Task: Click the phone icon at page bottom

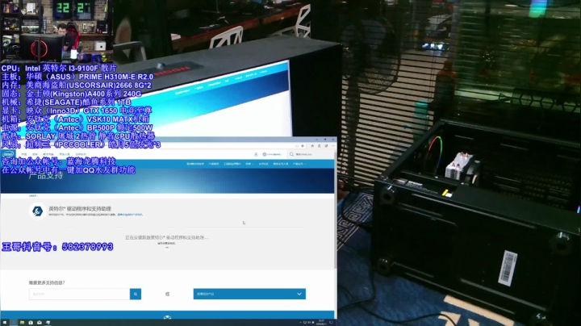Action: pos(168,317)
